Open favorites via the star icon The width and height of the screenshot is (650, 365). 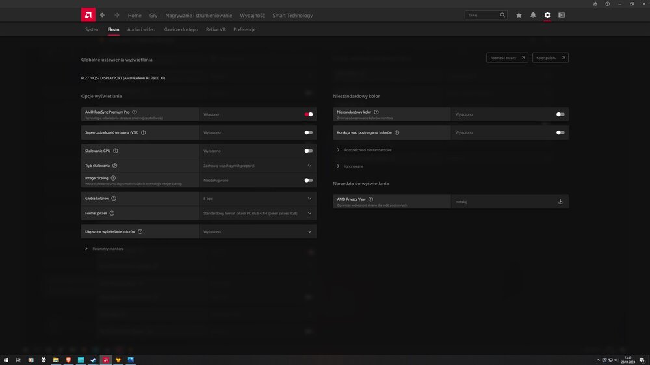pos(519,15)
